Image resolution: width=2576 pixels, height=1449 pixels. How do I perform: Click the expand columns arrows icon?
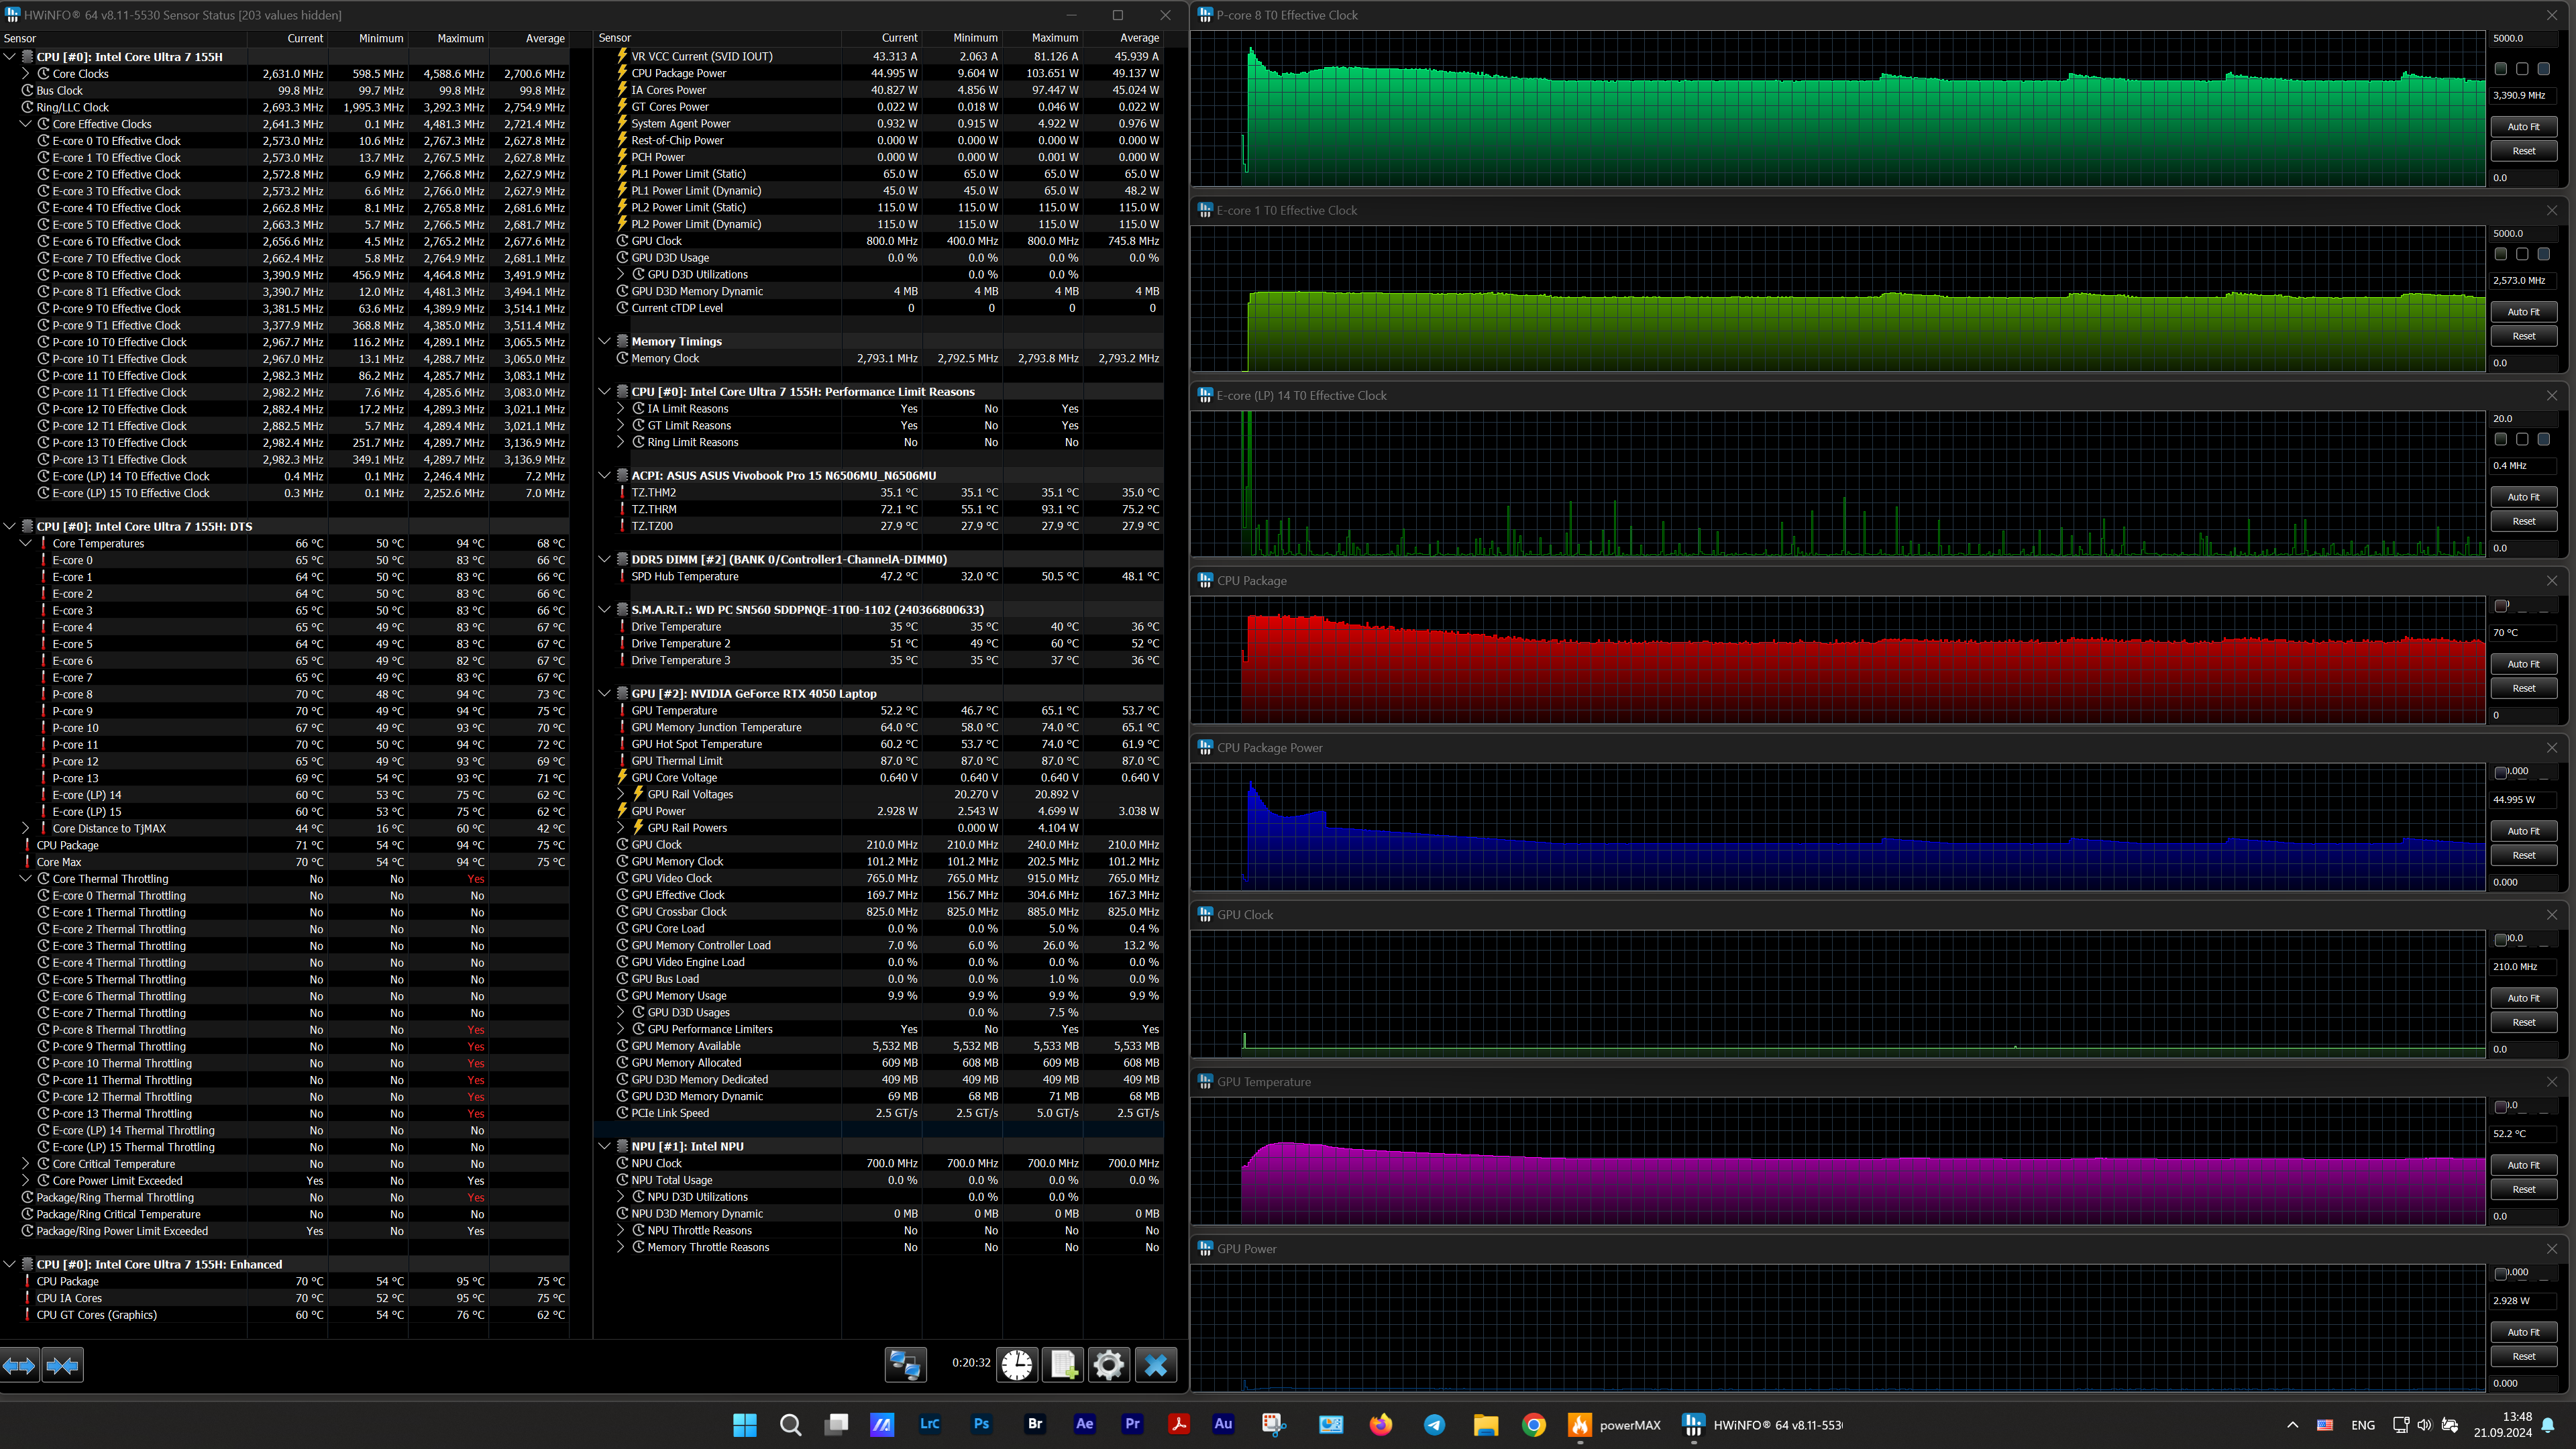coord(19,1365)
